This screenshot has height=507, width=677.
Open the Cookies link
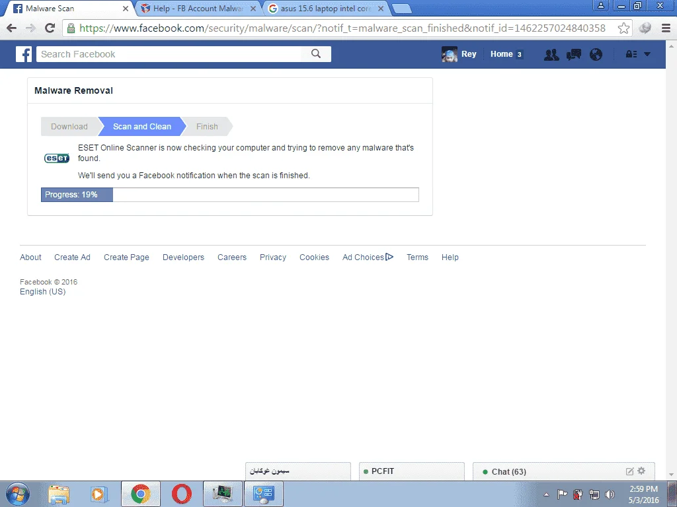pos(314,257)
